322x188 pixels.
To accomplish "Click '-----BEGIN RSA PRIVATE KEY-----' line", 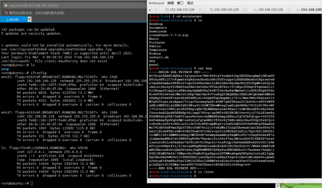I will click(179, 72).
